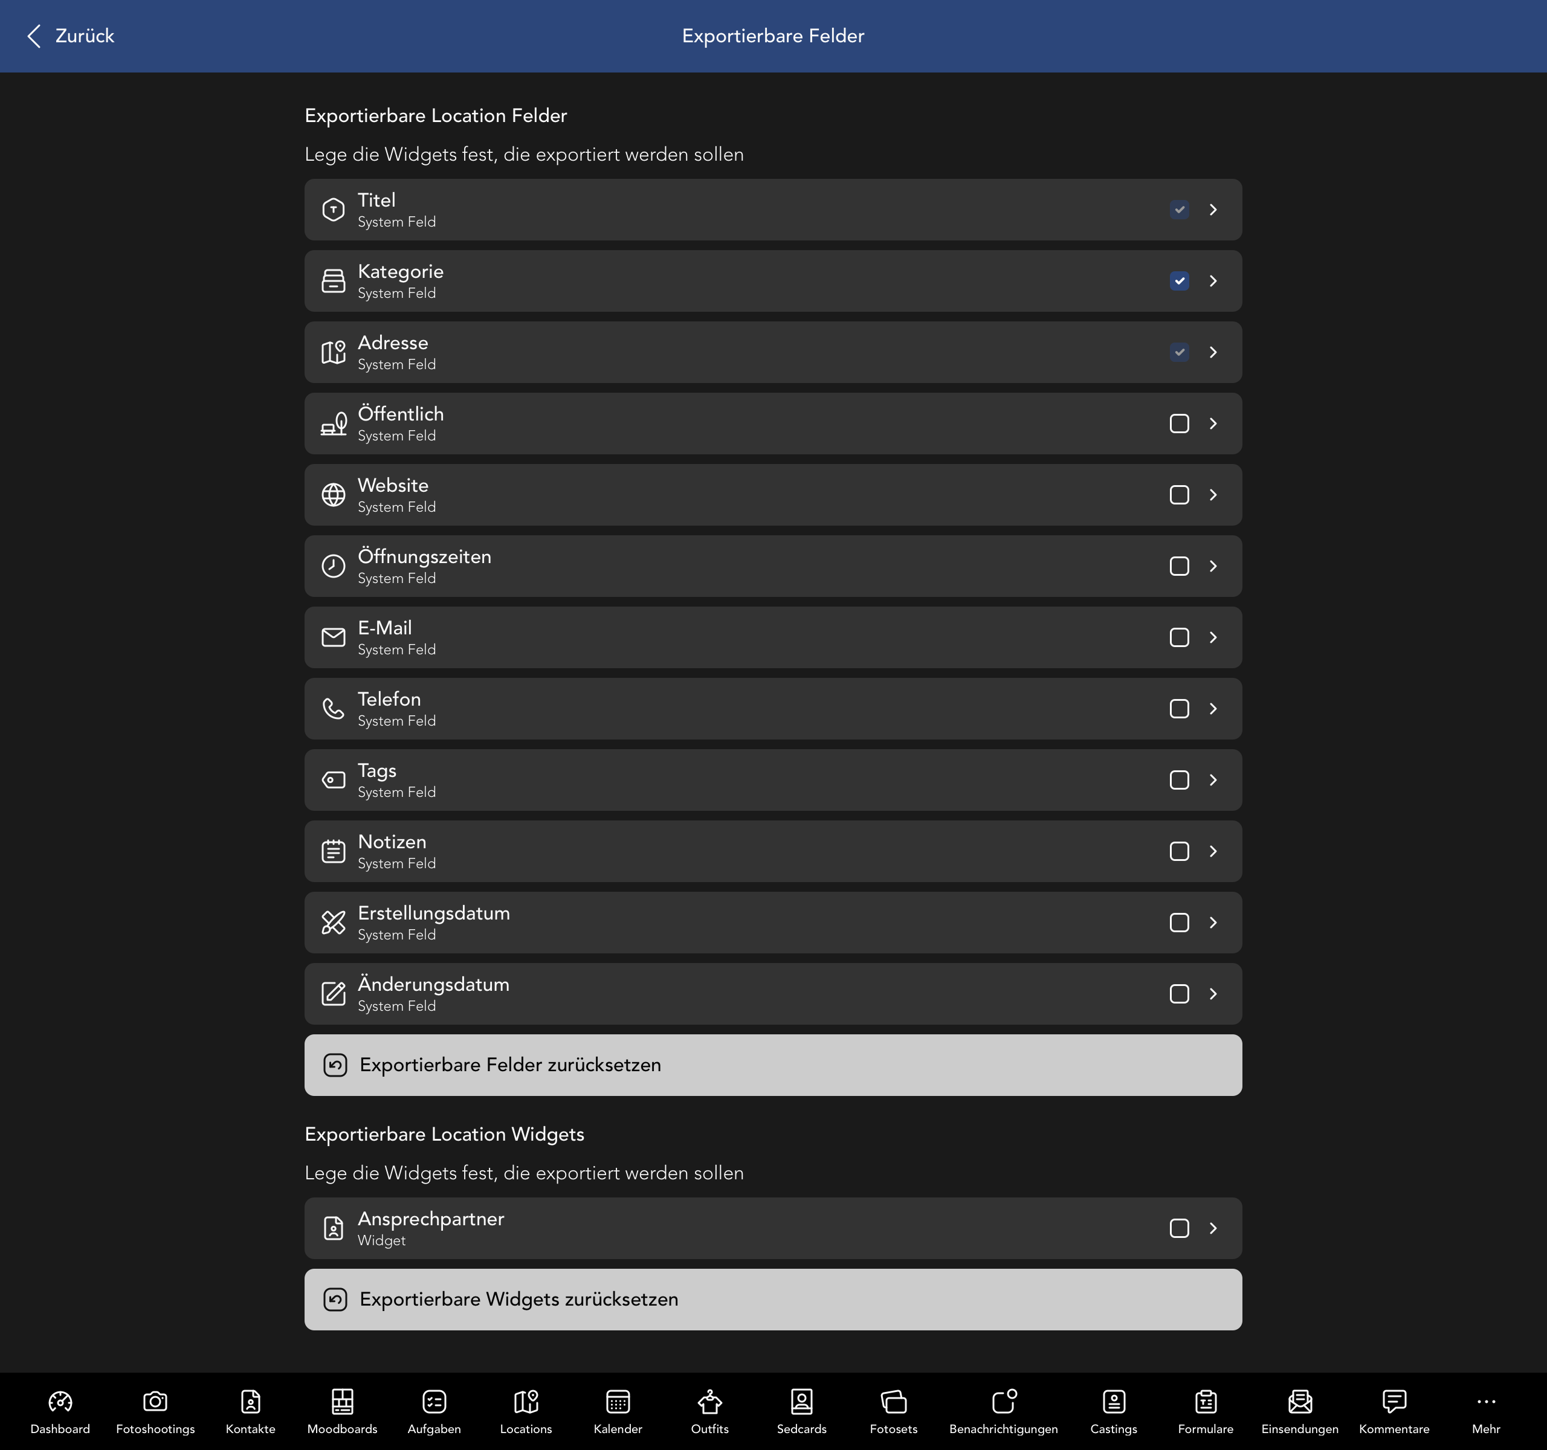The image size is (1547, 1450).
Task: Click the Website globe icon
Action: [x=333, y=495]
